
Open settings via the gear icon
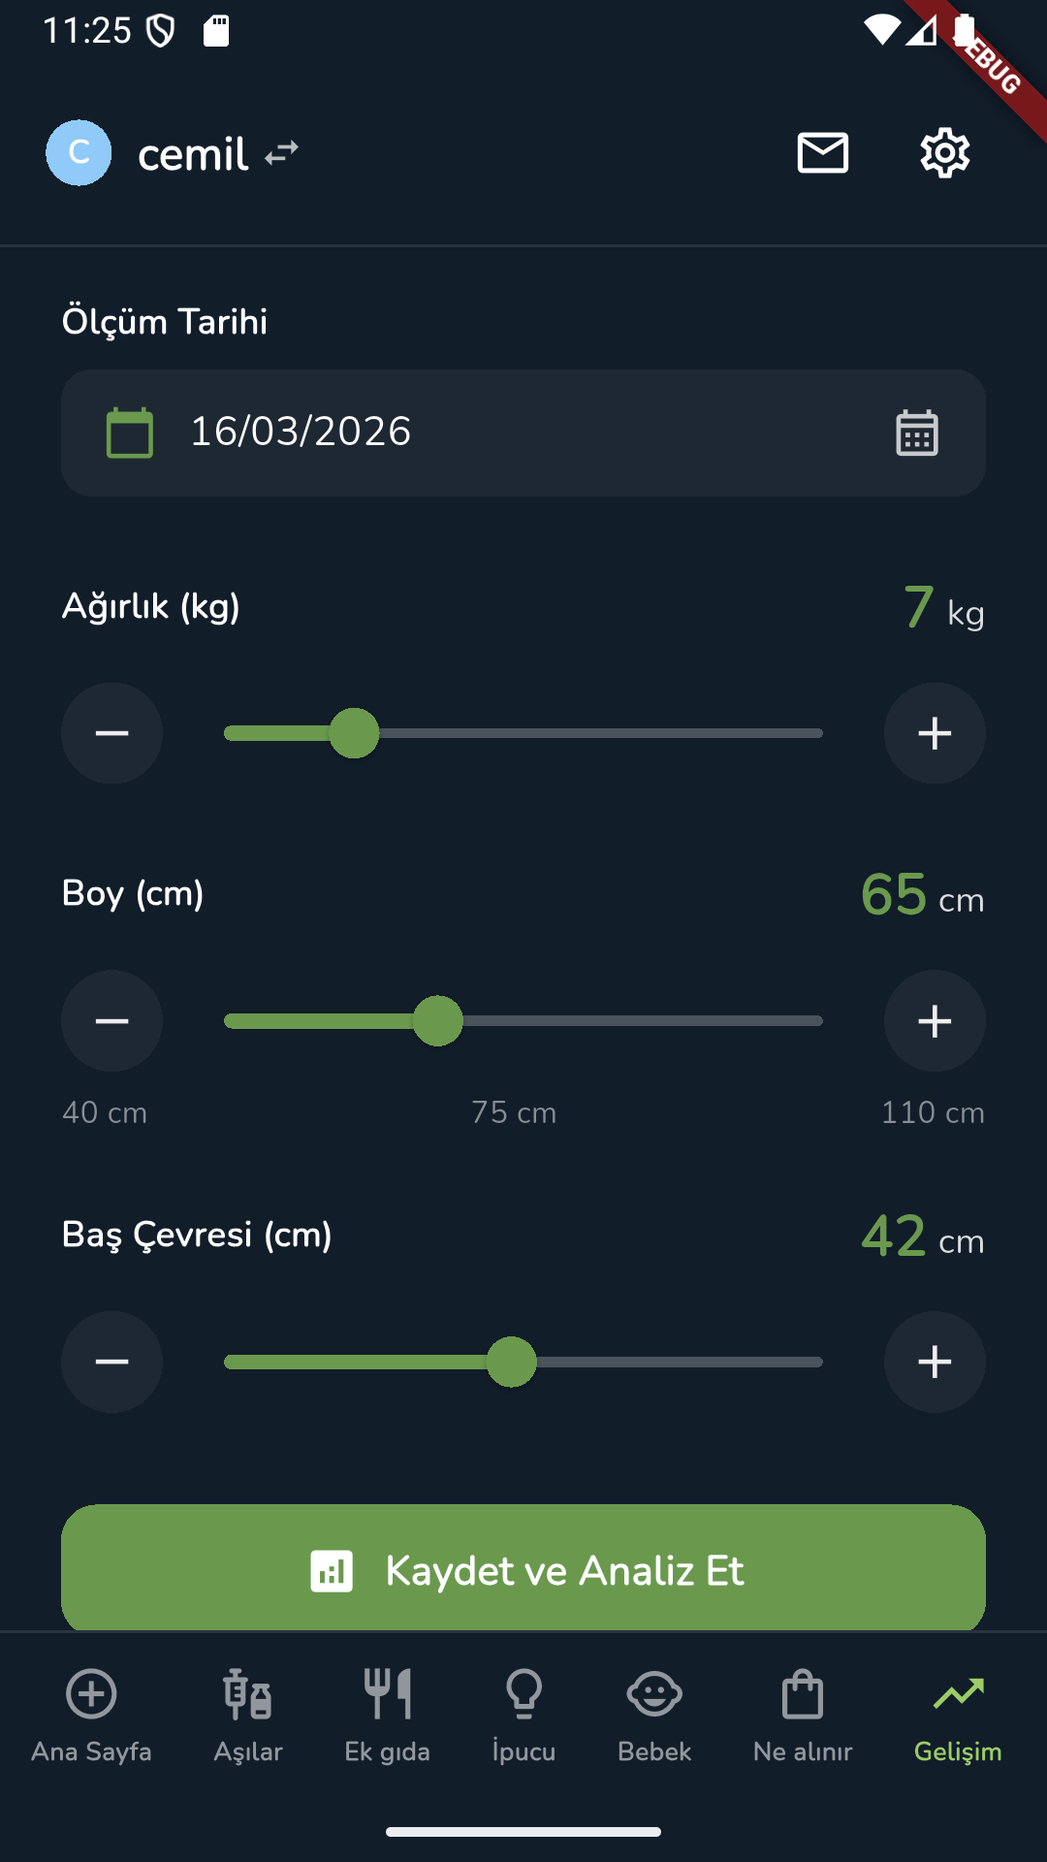click(x=944, y=153)
